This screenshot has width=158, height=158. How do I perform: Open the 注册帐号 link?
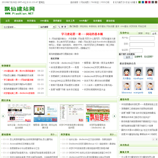(138, 57)
